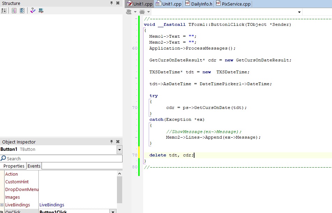
Task: Open the dropdown beside the hat icon
Action: click(x=135, y=12)
